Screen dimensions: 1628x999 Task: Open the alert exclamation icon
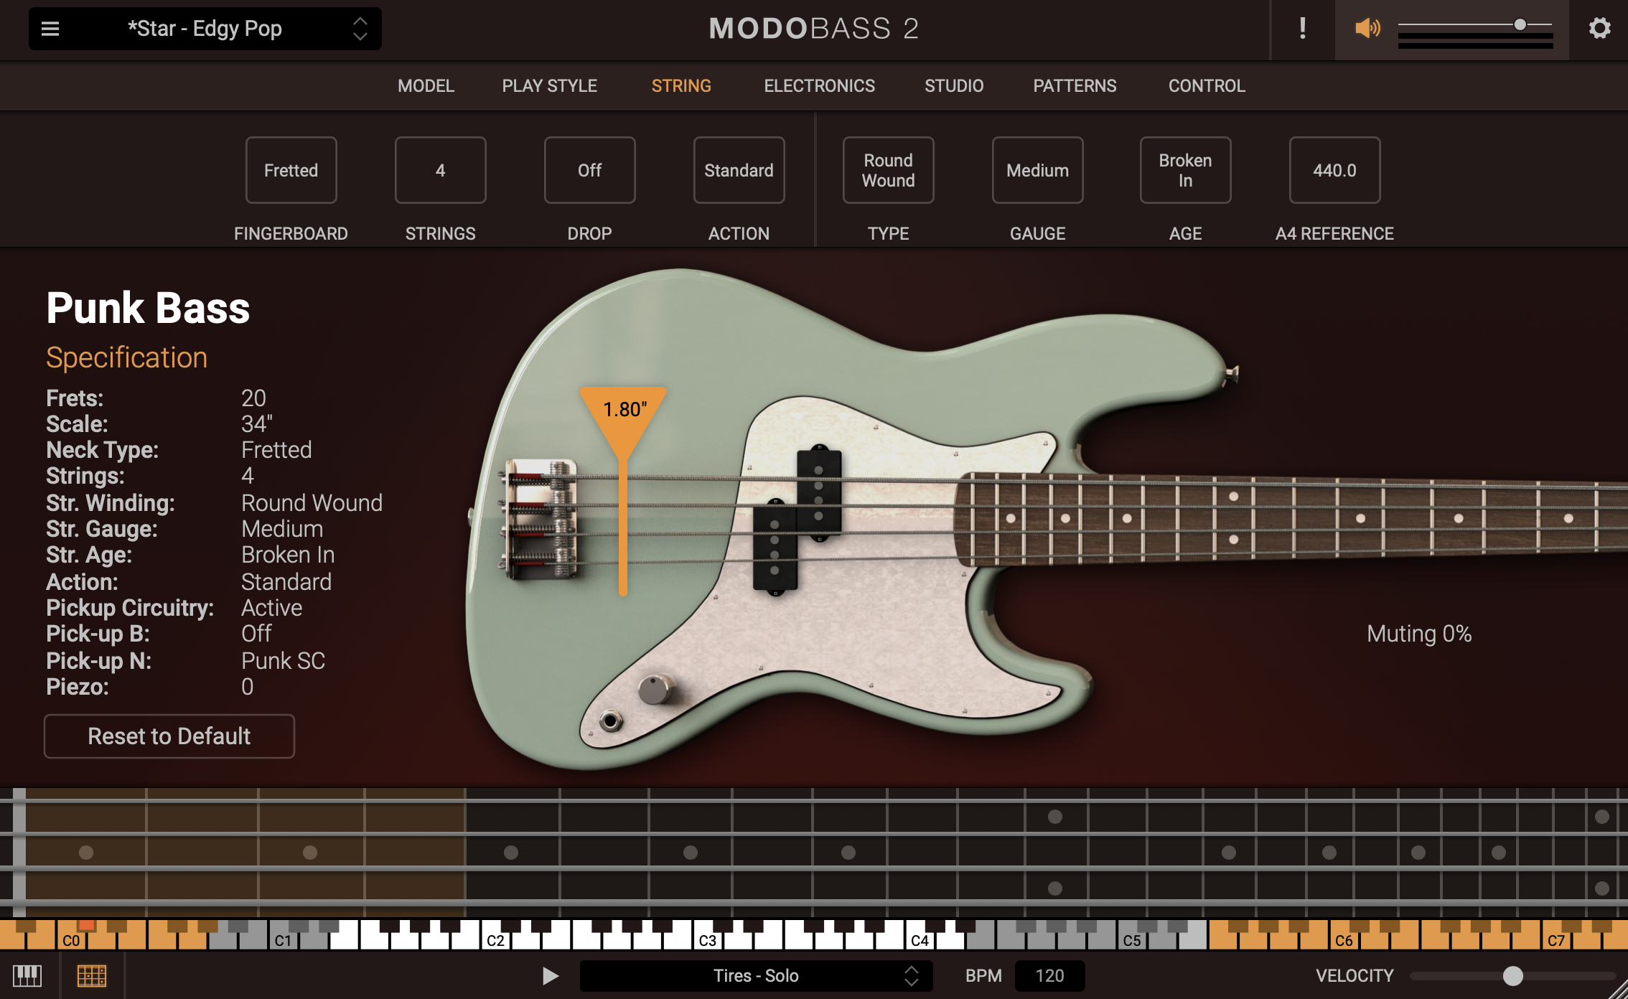pos(1302,29)
